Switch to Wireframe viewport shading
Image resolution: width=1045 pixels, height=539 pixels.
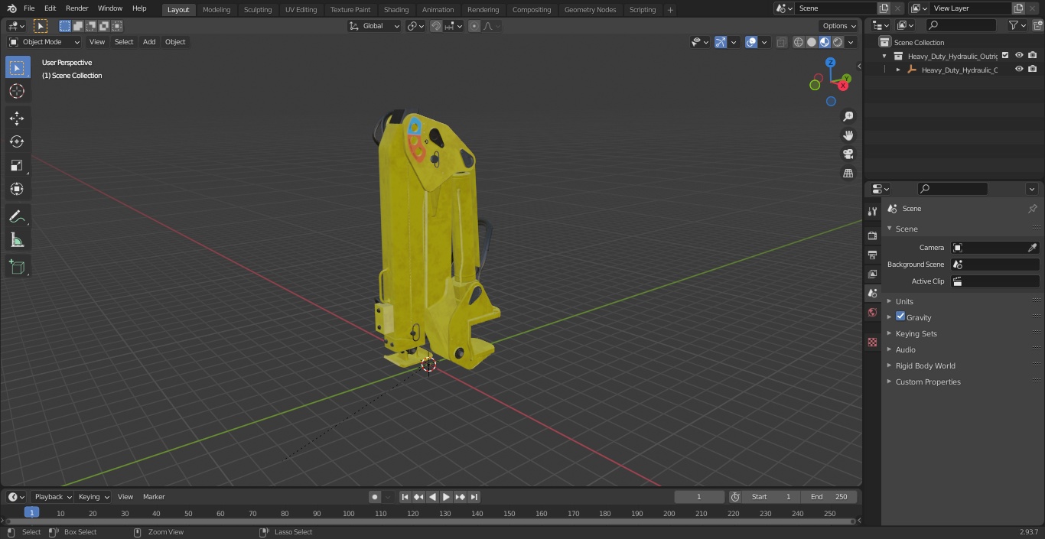799,42
